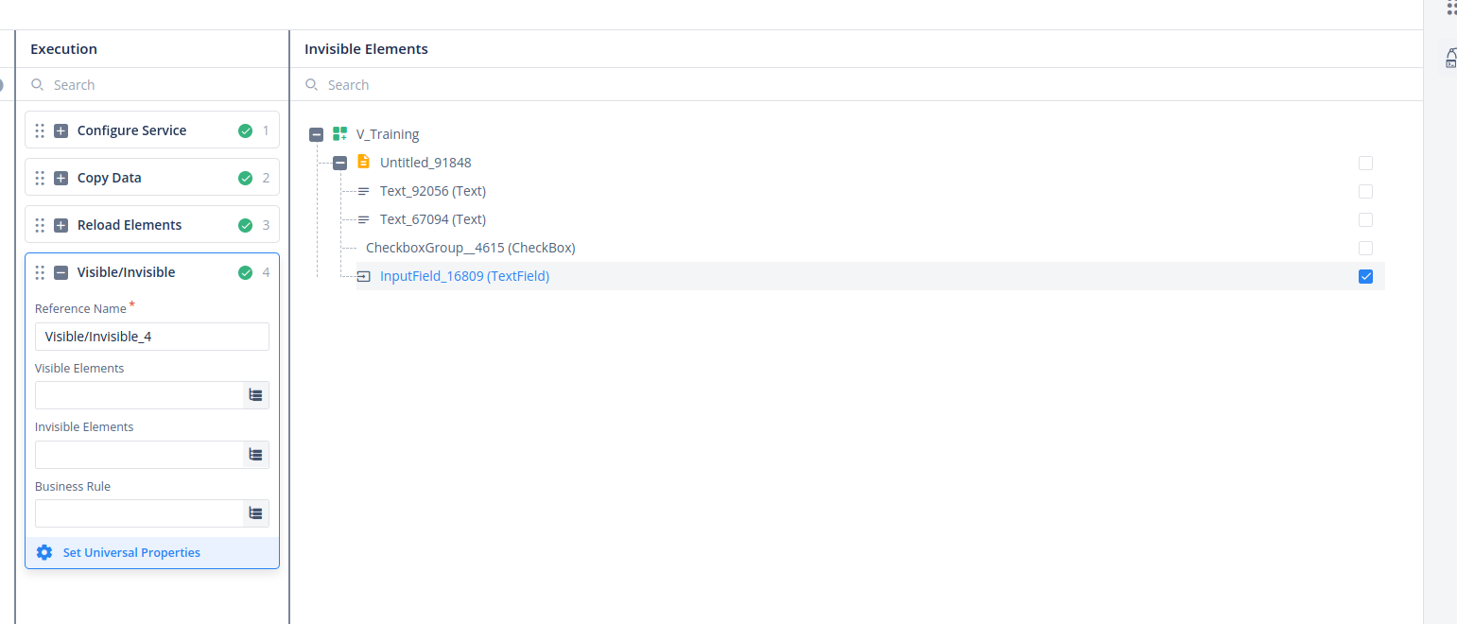Select CheckboxGroup__4615 (CheckBox) in the tree
Viewport: 1457px width, 624px height.
point(471,248)
